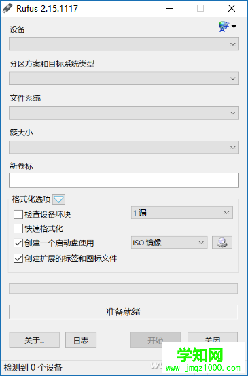Enable 检查设备坏块 checkbox
The image size is (248, 376).
18,214
